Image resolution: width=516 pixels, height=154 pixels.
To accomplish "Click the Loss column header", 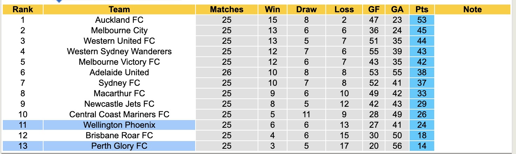I will 344,9.
